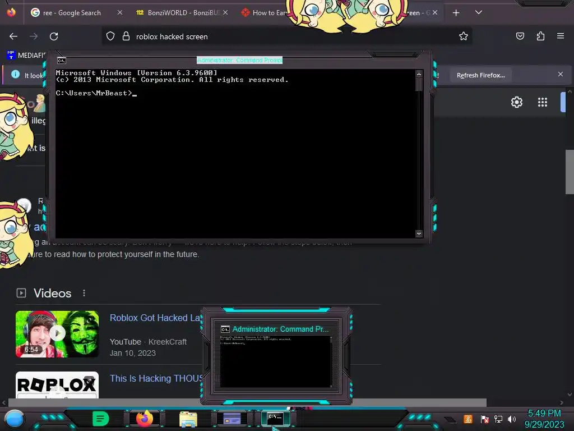Click the Firefox page vertical scrollbar thumb
This screenshot has height=431, width=574.
pyautogui.click(x=570, y=172)
